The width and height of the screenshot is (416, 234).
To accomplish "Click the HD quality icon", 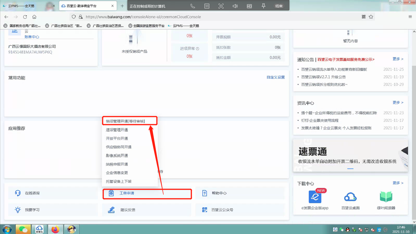I will pyautogui.click(x=249, y=6).
